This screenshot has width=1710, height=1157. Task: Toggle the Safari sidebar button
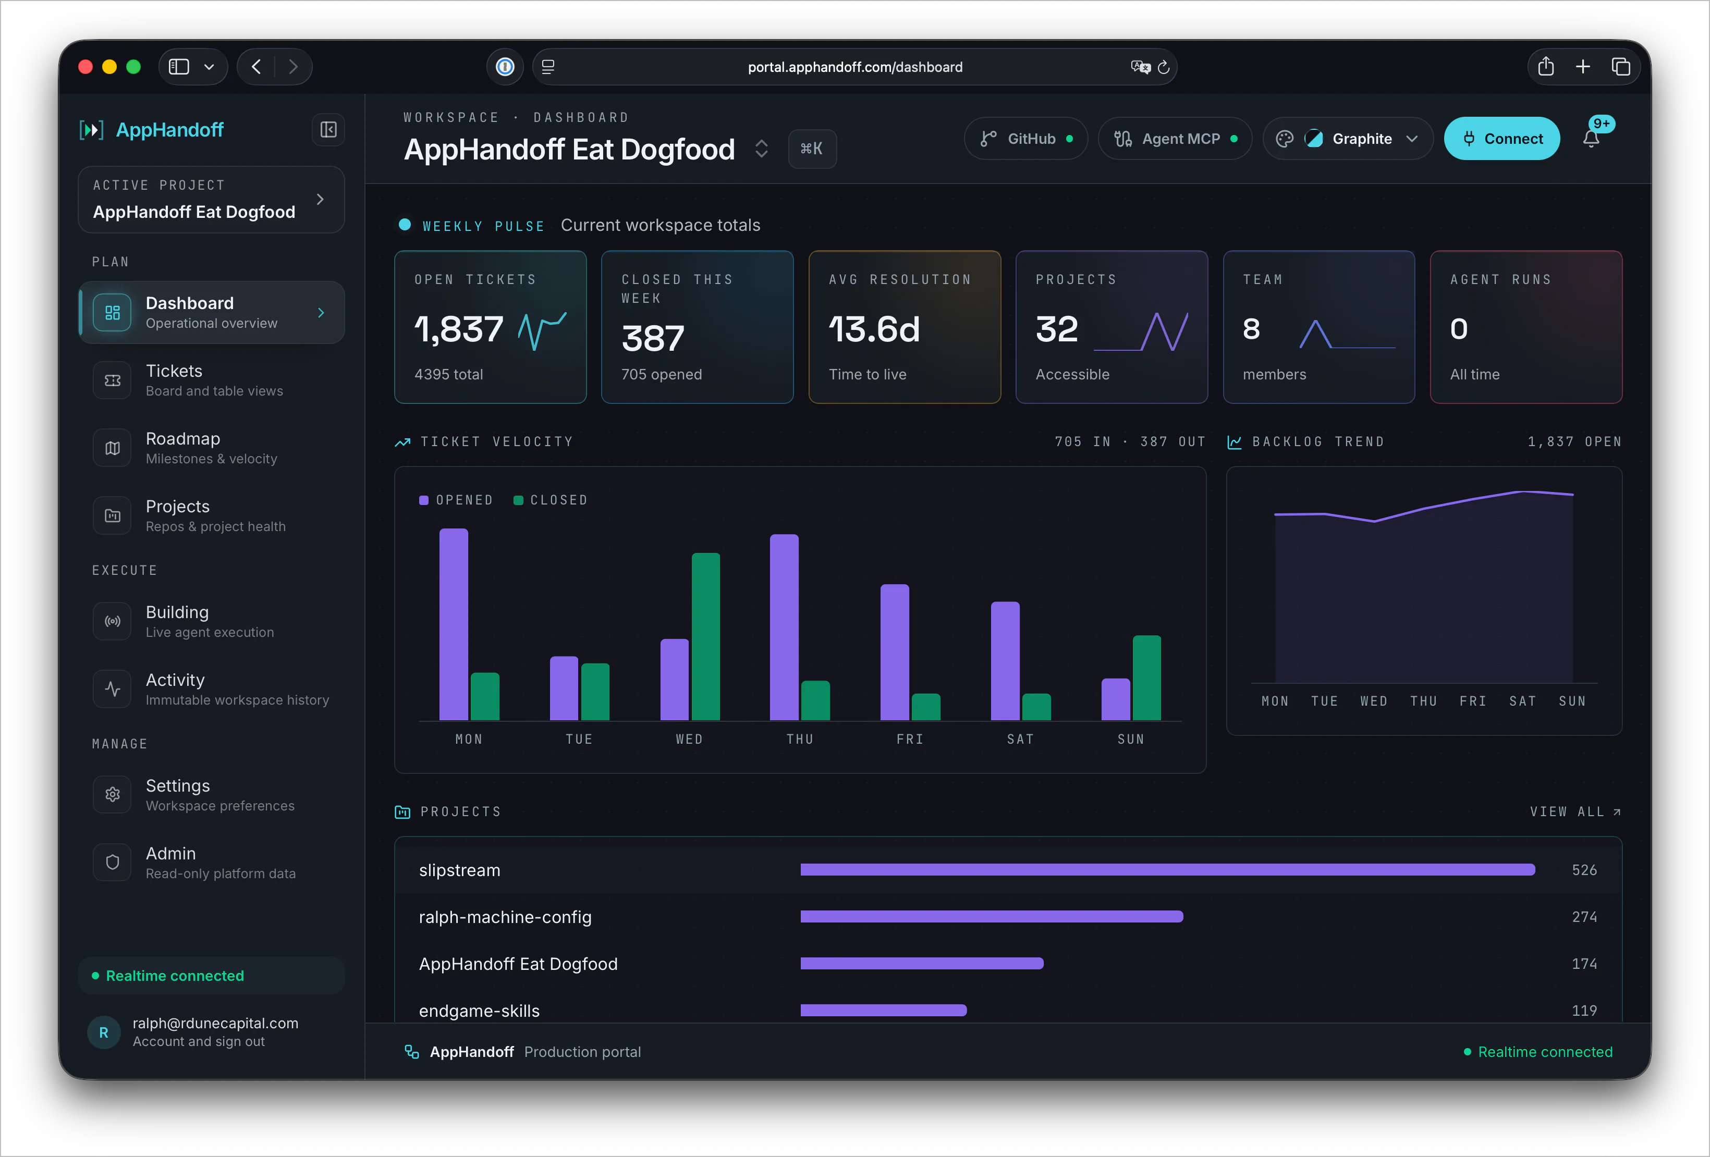[179, 67]
